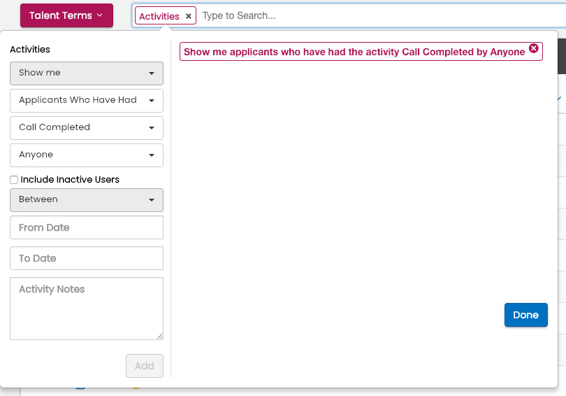Click the partially hidden chevron at right edge
This screenshot has width=566, height=396.
(560, 99)
